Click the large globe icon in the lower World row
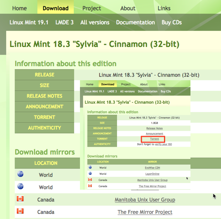Viewport: 221px width, 219px height. pos(21,186)
